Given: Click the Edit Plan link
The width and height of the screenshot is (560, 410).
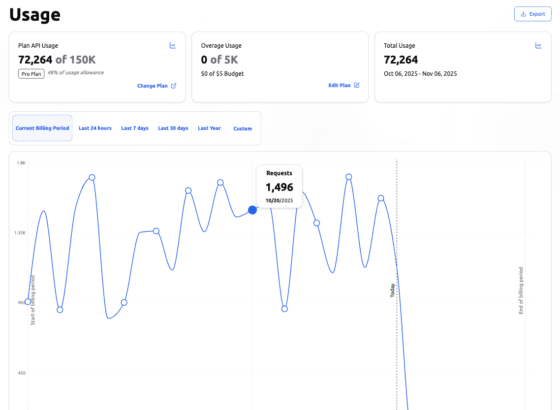Looking at the screenshot, I should pos(339,85).
